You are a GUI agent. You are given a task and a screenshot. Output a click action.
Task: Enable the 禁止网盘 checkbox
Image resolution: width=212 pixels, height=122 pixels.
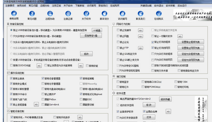coord(118,36)
